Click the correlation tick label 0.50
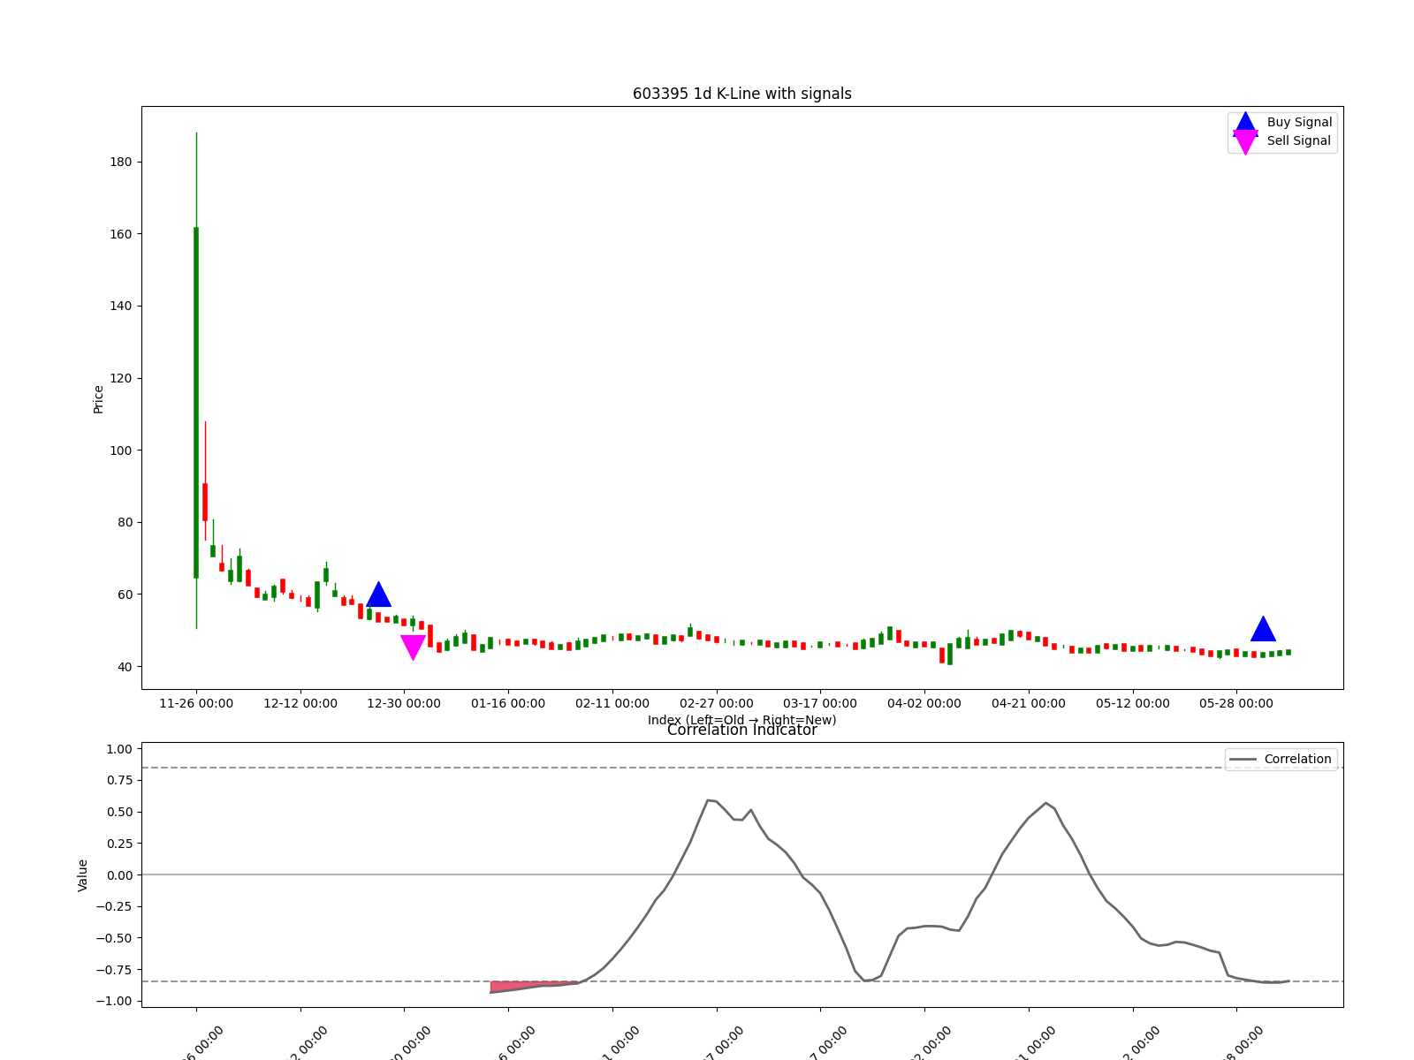This screenshot has height=1060, width=1414. pos(118,812)
